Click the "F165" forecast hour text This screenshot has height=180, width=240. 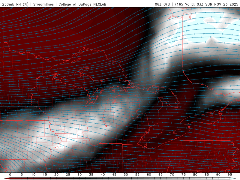click(179, 4)
